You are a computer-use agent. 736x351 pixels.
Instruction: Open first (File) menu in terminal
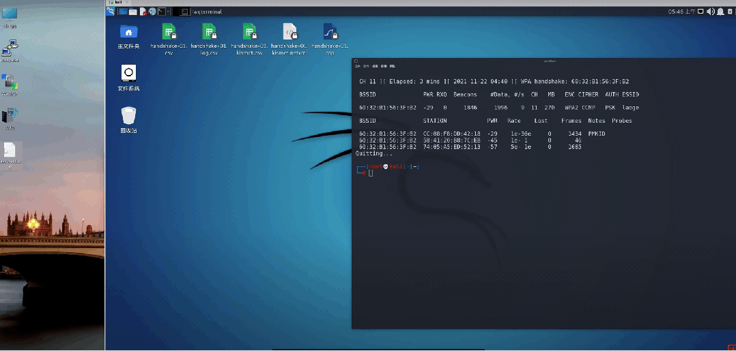[358, 66]
